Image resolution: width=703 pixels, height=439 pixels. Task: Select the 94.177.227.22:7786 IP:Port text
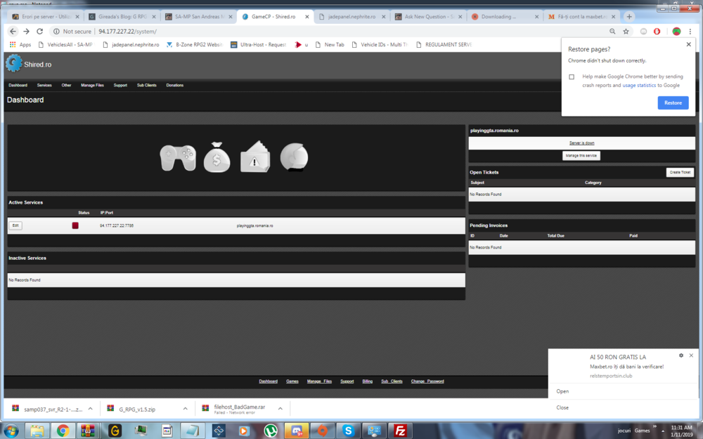[x=117, y=225]
